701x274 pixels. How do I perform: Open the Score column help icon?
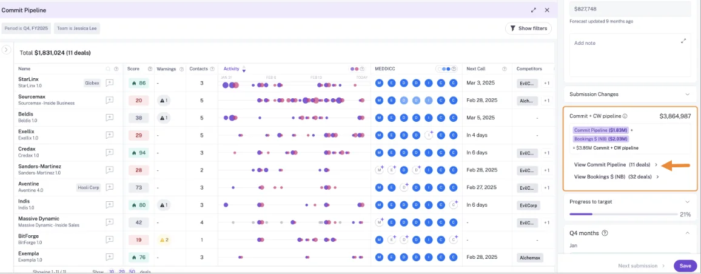click(150, 69)
